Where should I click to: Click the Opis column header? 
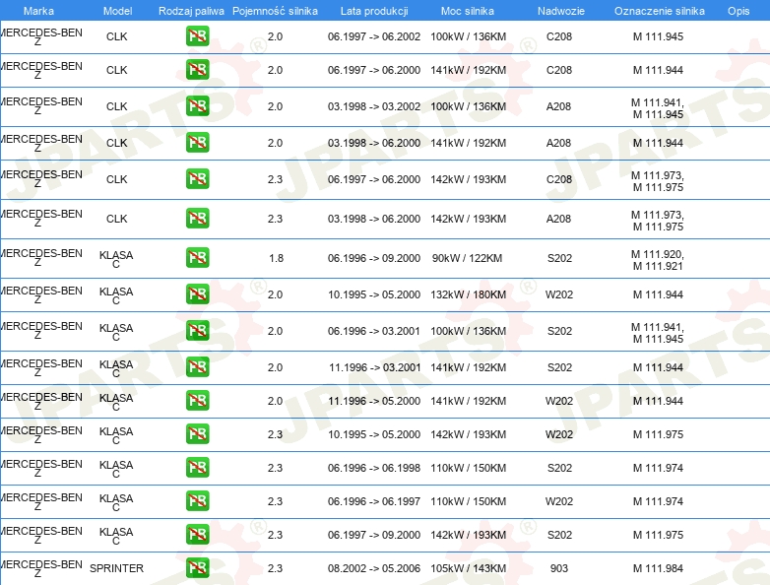click(x=738, y=11)
